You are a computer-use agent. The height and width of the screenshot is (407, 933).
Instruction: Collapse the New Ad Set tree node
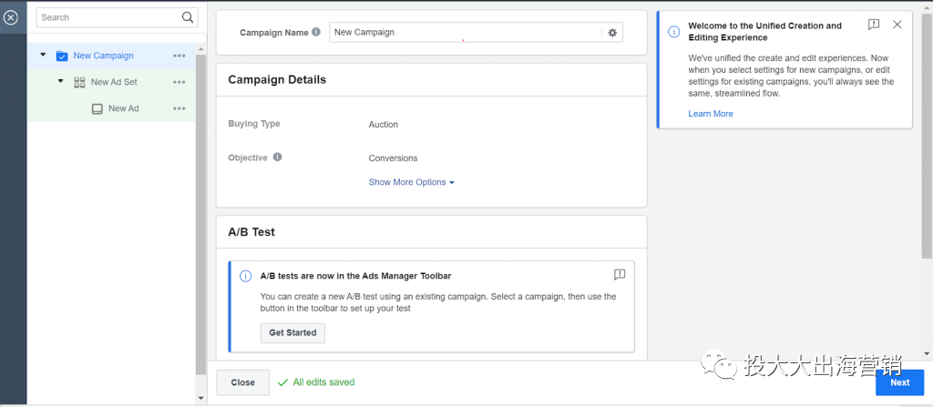[x=60, y=81]
